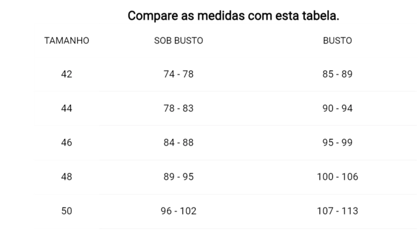Click size 48 in the table
The image size is (418, 232).
click(x=67, y=177)
